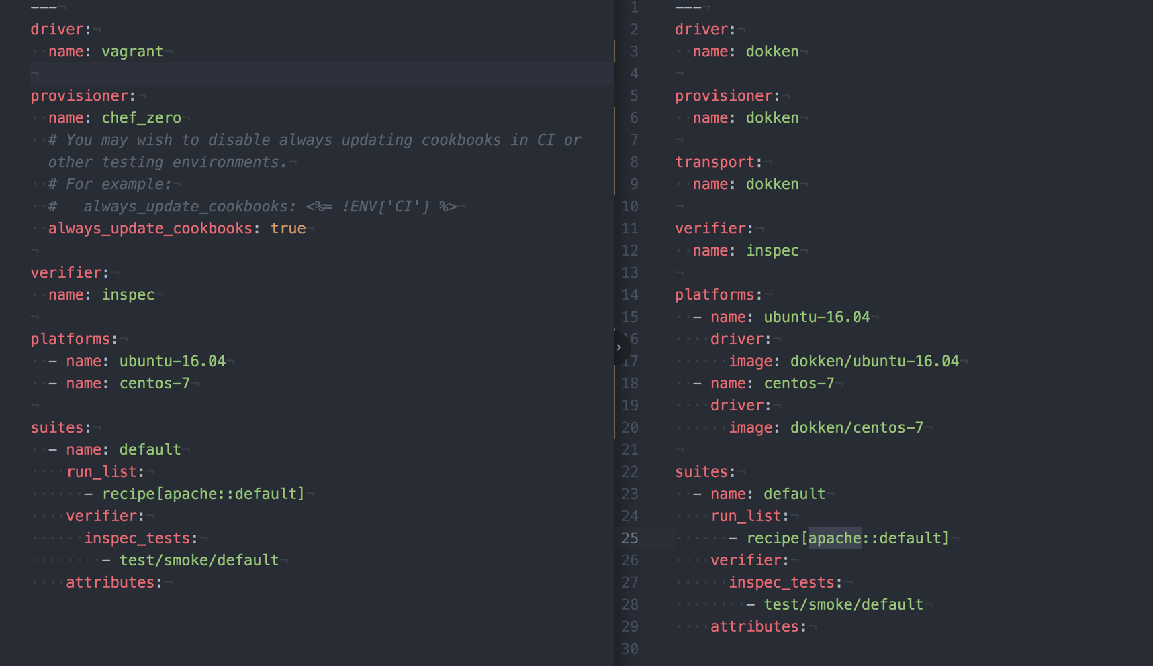Click the highlighted word apache on line 25
1153x666 pixels.
[x=834, y=538]
